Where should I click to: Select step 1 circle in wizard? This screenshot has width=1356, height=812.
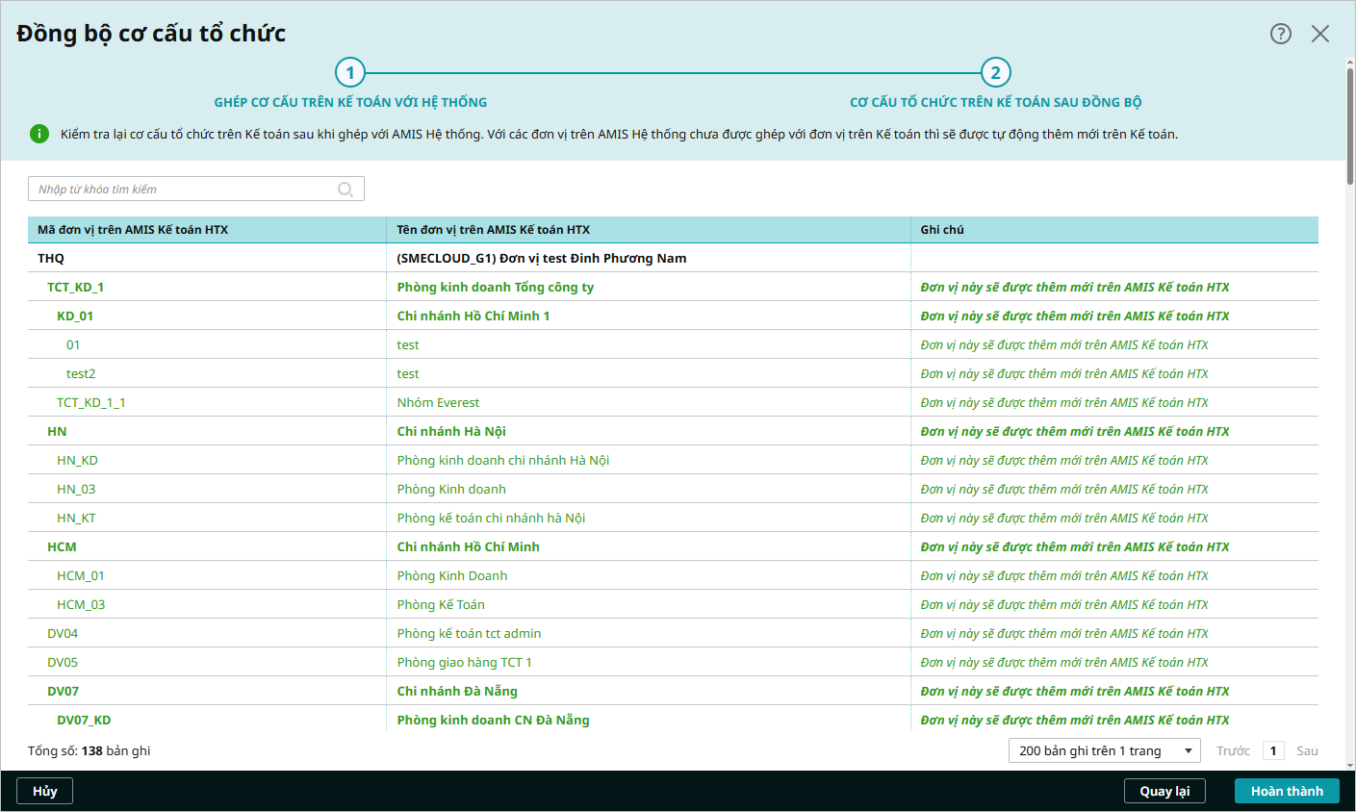(350, 73)
